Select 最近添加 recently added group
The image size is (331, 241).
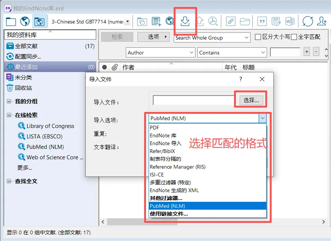click(x=50, y=67)
